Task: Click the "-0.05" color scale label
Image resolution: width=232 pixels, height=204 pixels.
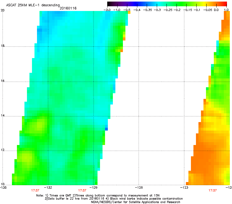Action: pyautogui.click(x=208, y=10)
